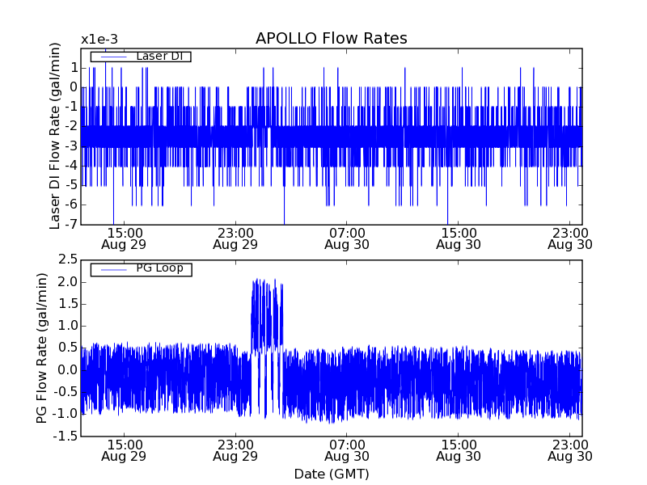Click 15:00 Aug 30 tick on PG Loop chart
Image resolution: width=647 pixels, height=485 pixels.
458,449
